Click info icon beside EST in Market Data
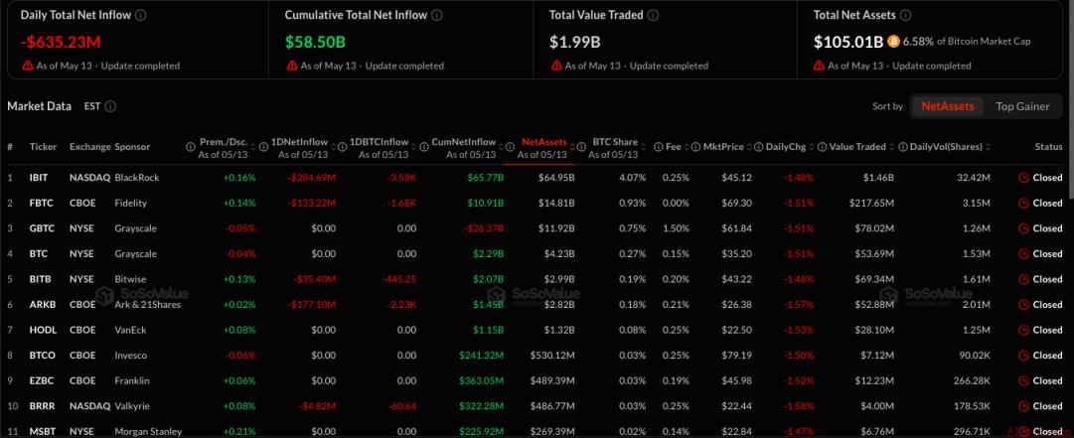 pyautogui.click(x=110, y=106)
